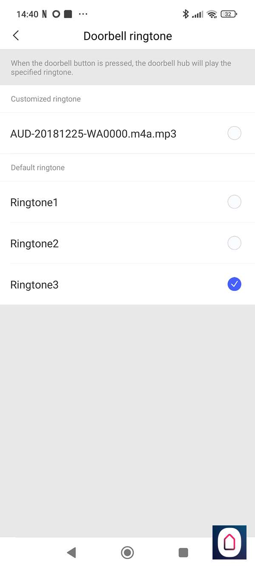Viewport: 255px width, 568px height.
Task: Tap the cellular signal strength icon
Action: click(197, 14)
